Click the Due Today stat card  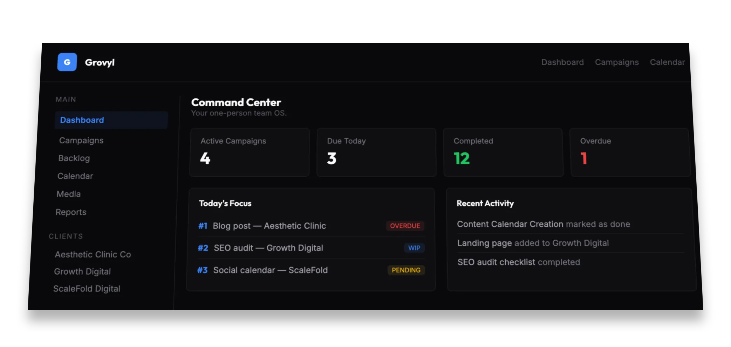click(376, 152)
